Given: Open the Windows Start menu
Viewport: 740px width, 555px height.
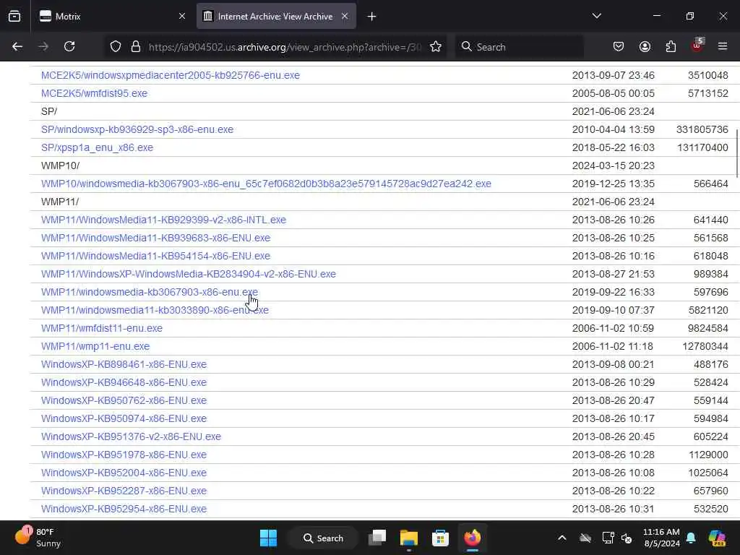Looking at the screenshot, I should tap(269, 538).
